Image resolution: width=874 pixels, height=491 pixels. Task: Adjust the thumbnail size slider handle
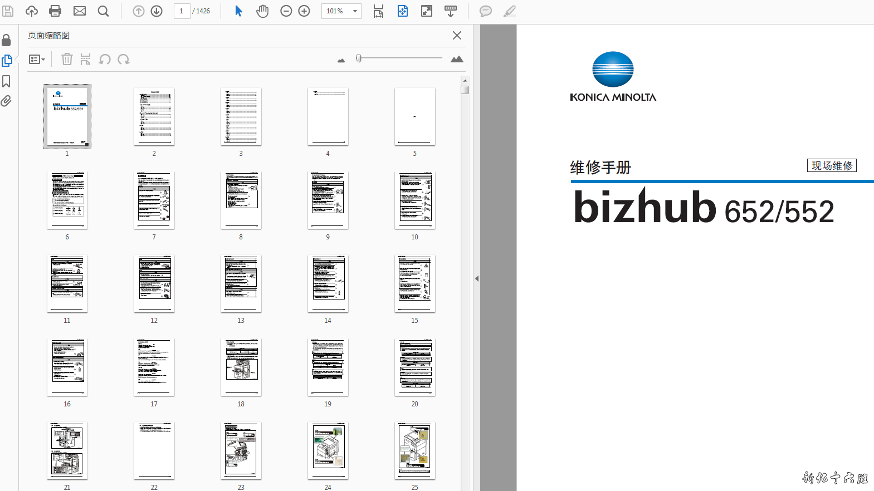tap(359, 58)
